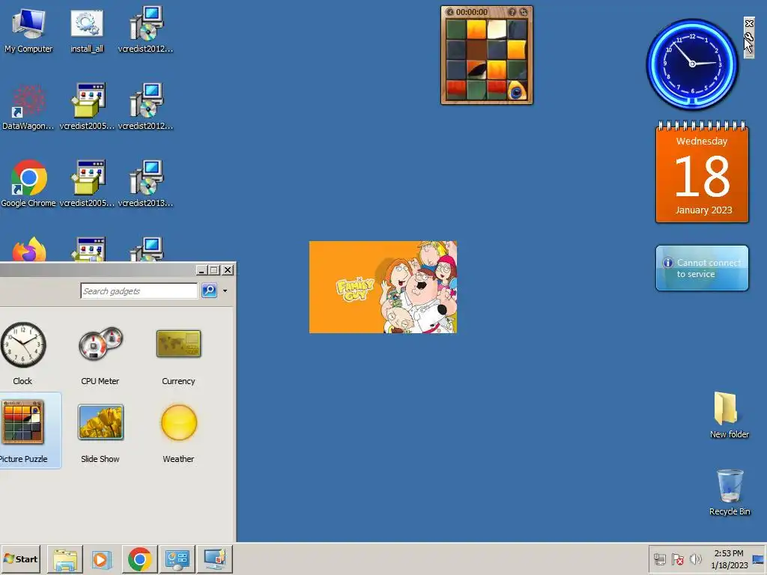Close the neon clock gadget

(749, 23)
